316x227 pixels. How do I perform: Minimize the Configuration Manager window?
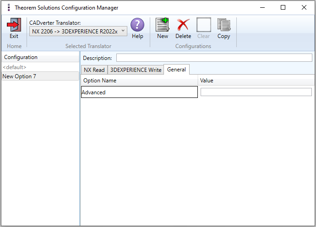(x=262, y=8)
